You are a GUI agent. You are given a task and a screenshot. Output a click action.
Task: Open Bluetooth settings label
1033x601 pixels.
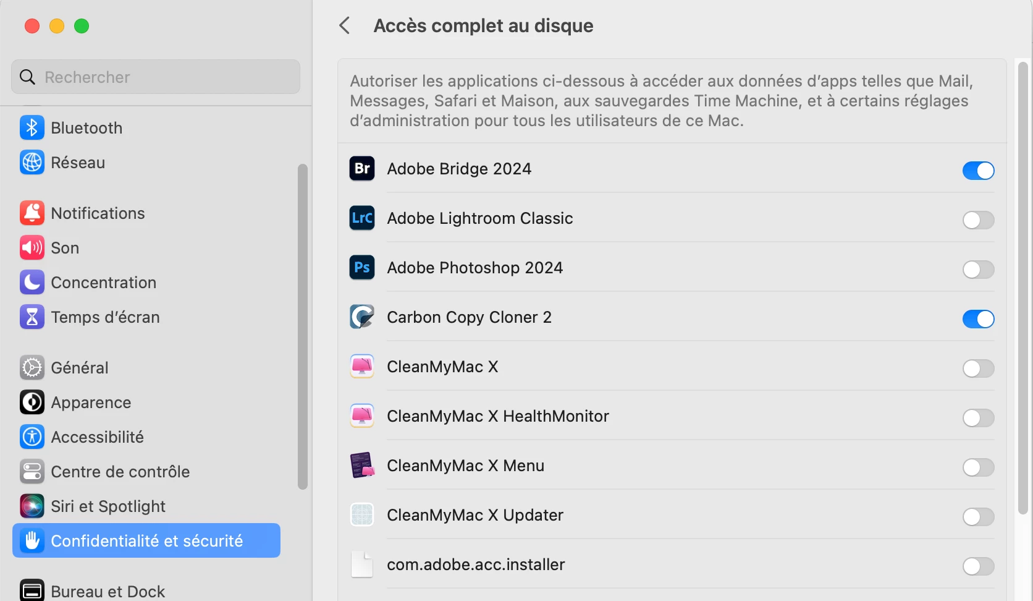86,128
